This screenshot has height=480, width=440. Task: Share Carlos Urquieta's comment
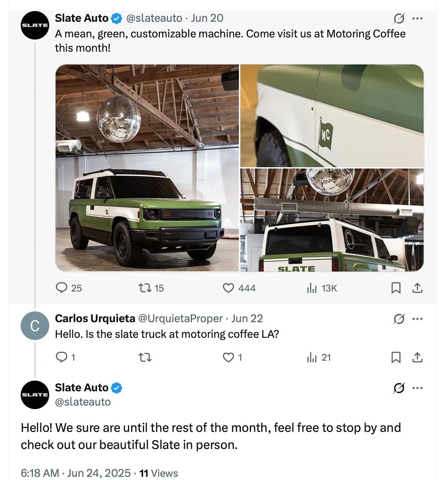tap(417, 357)
